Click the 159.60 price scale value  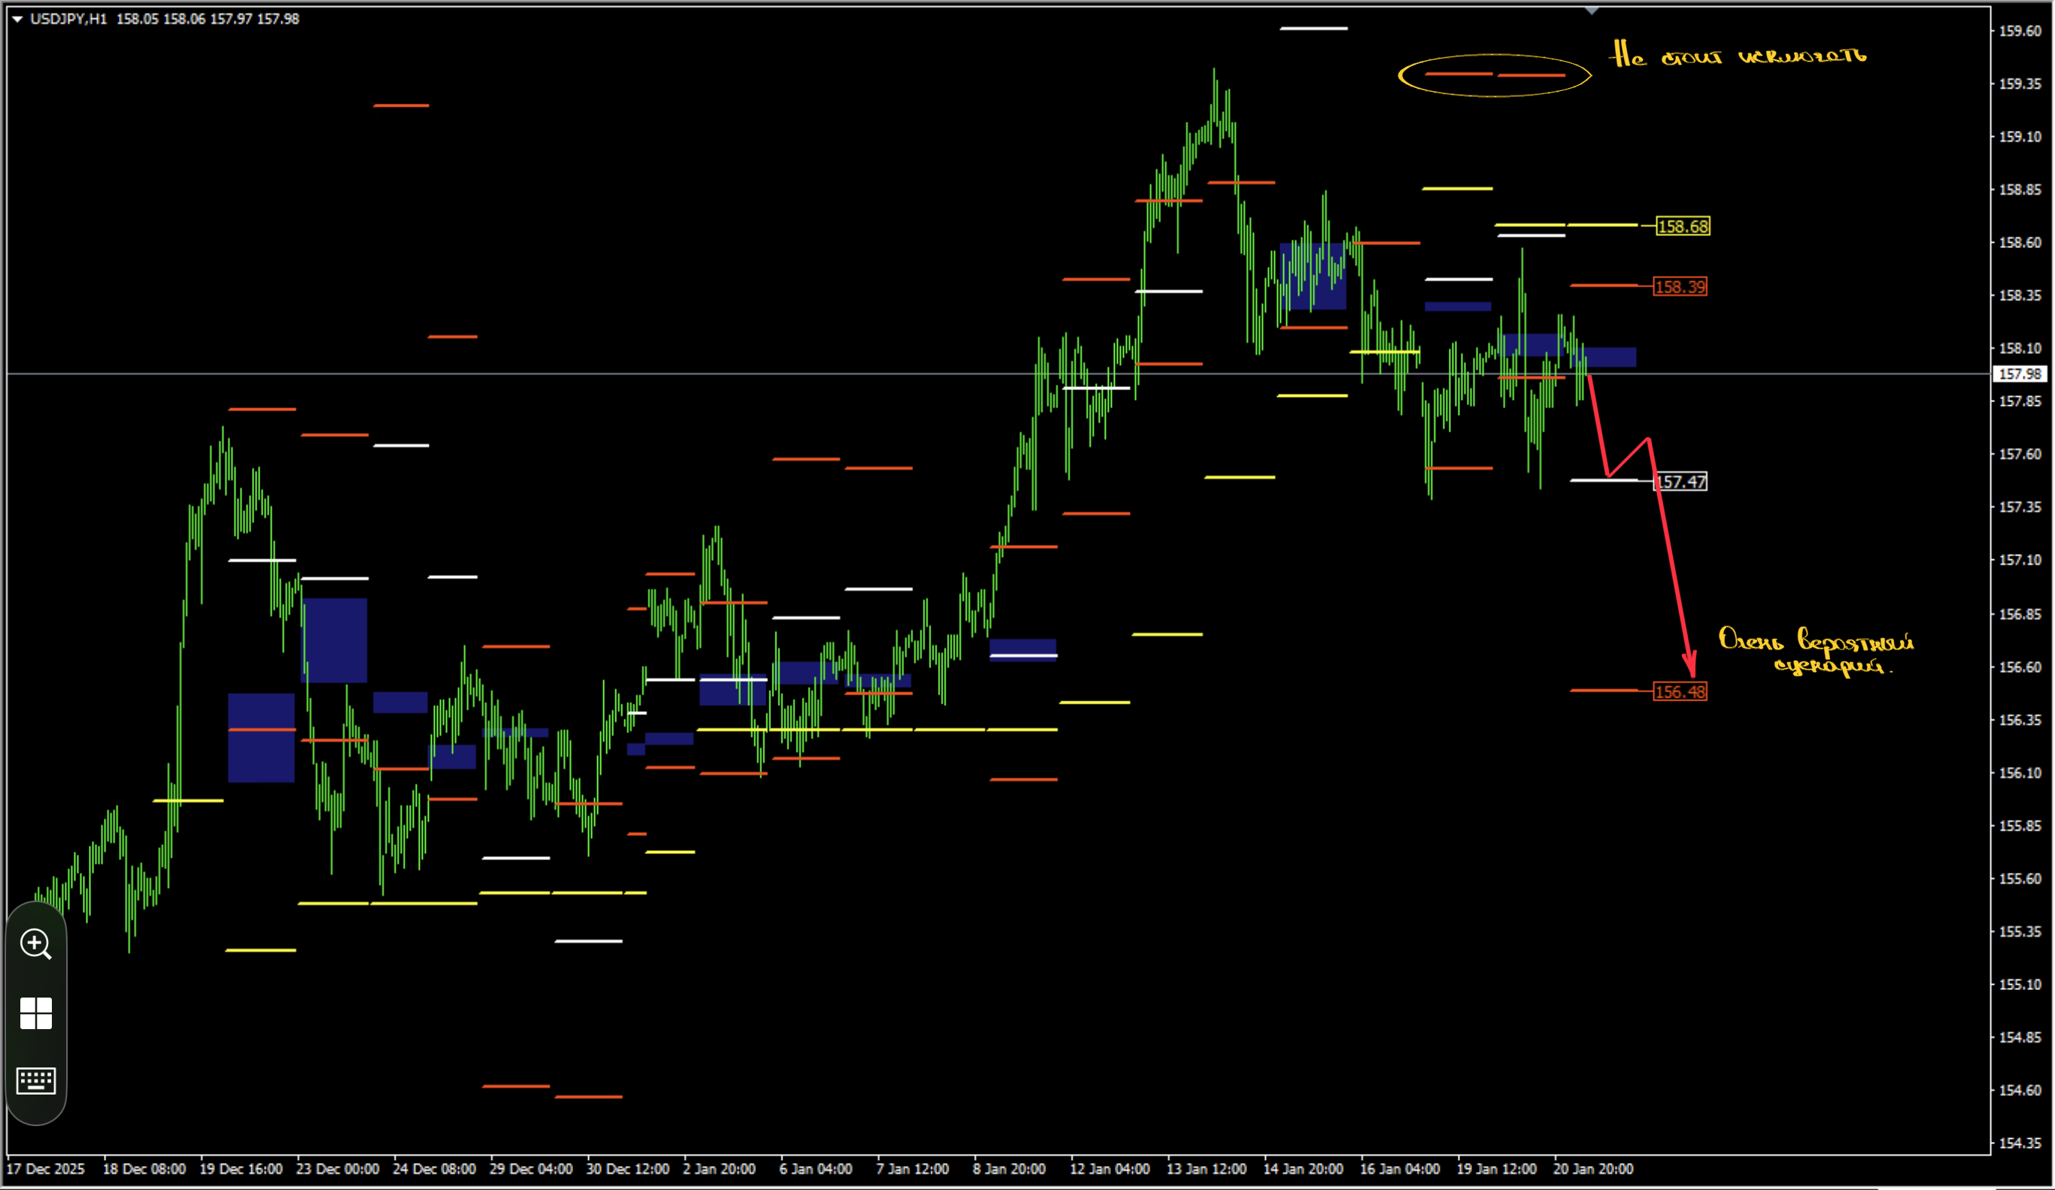(x=2020, y=31)
